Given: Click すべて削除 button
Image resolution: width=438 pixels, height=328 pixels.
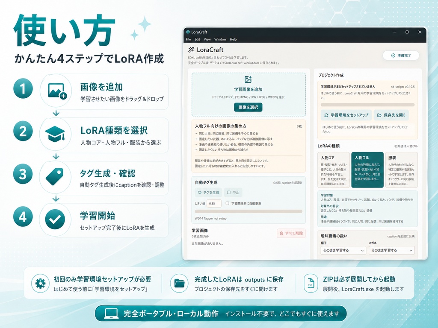Looking at the screenshot, I should 291,233.
